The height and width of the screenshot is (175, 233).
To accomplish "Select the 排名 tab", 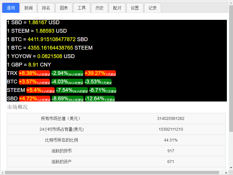I will (46, 8).
